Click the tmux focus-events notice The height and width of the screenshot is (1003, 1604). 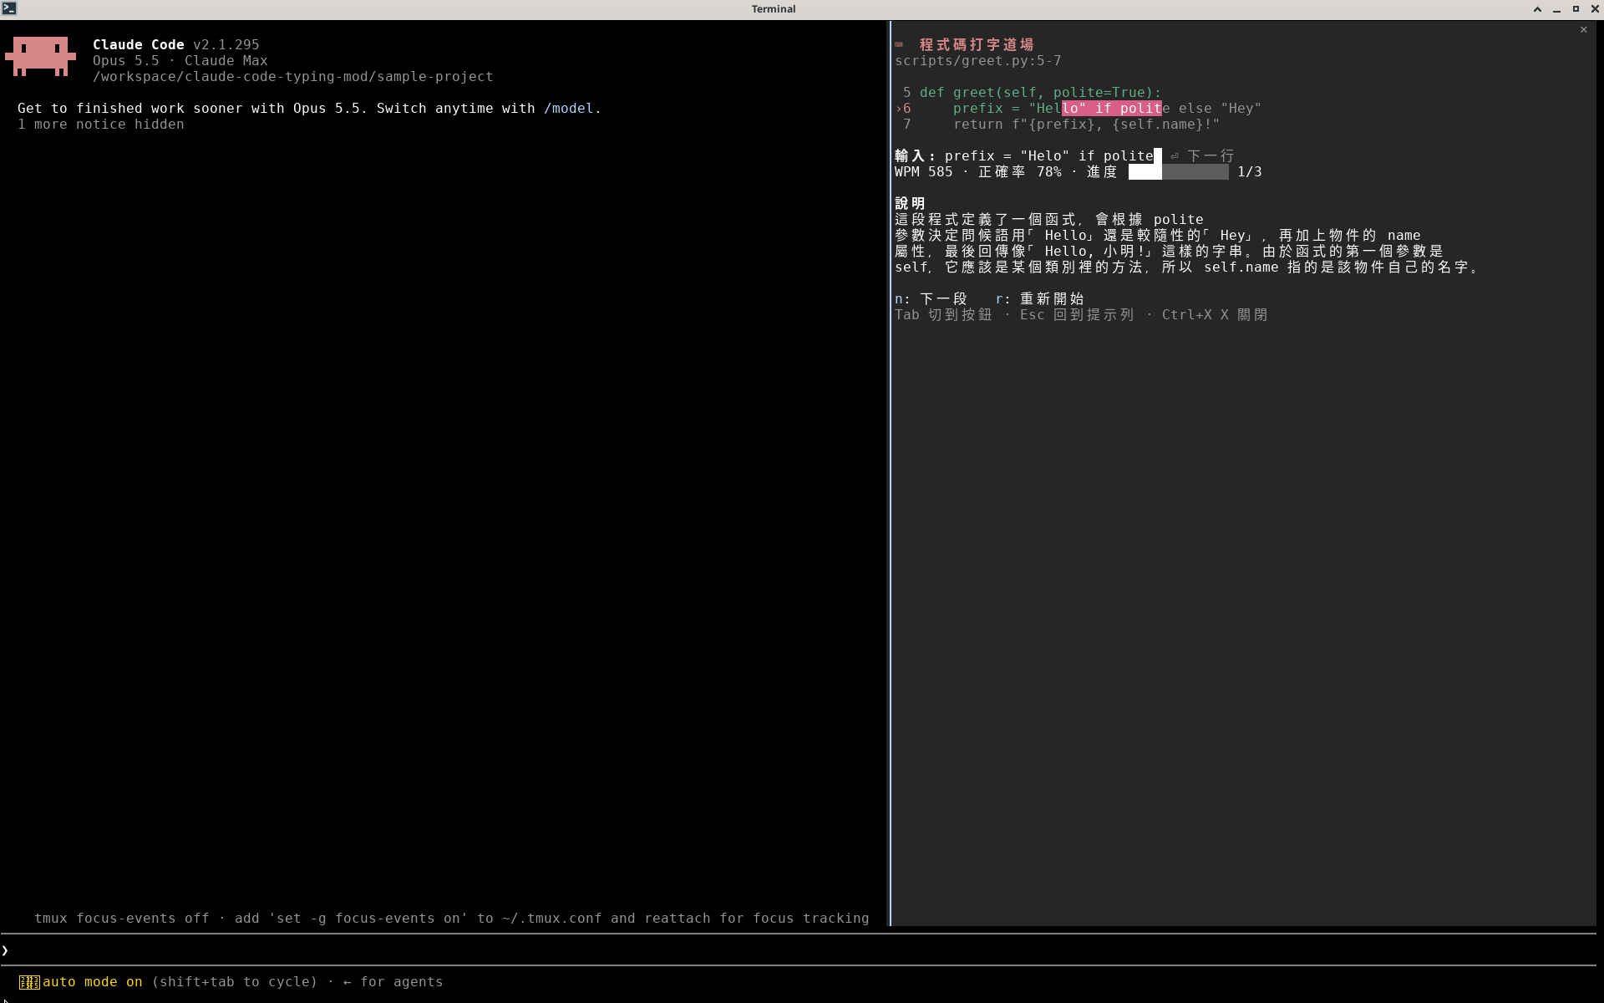pyautogui.click(x=451, y=919)
